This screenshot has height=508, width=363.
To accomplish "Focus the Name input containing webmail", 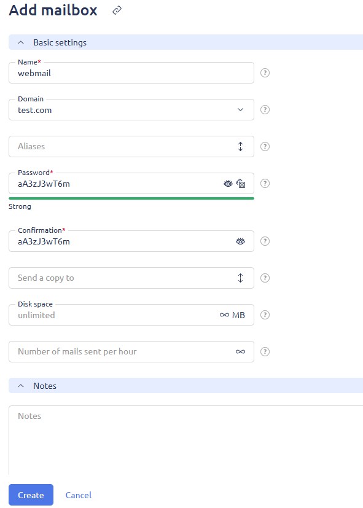I will tap(131, 73).
